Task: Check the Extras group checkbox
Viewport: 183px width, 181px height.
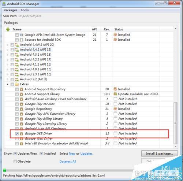Action: (12, 84)
